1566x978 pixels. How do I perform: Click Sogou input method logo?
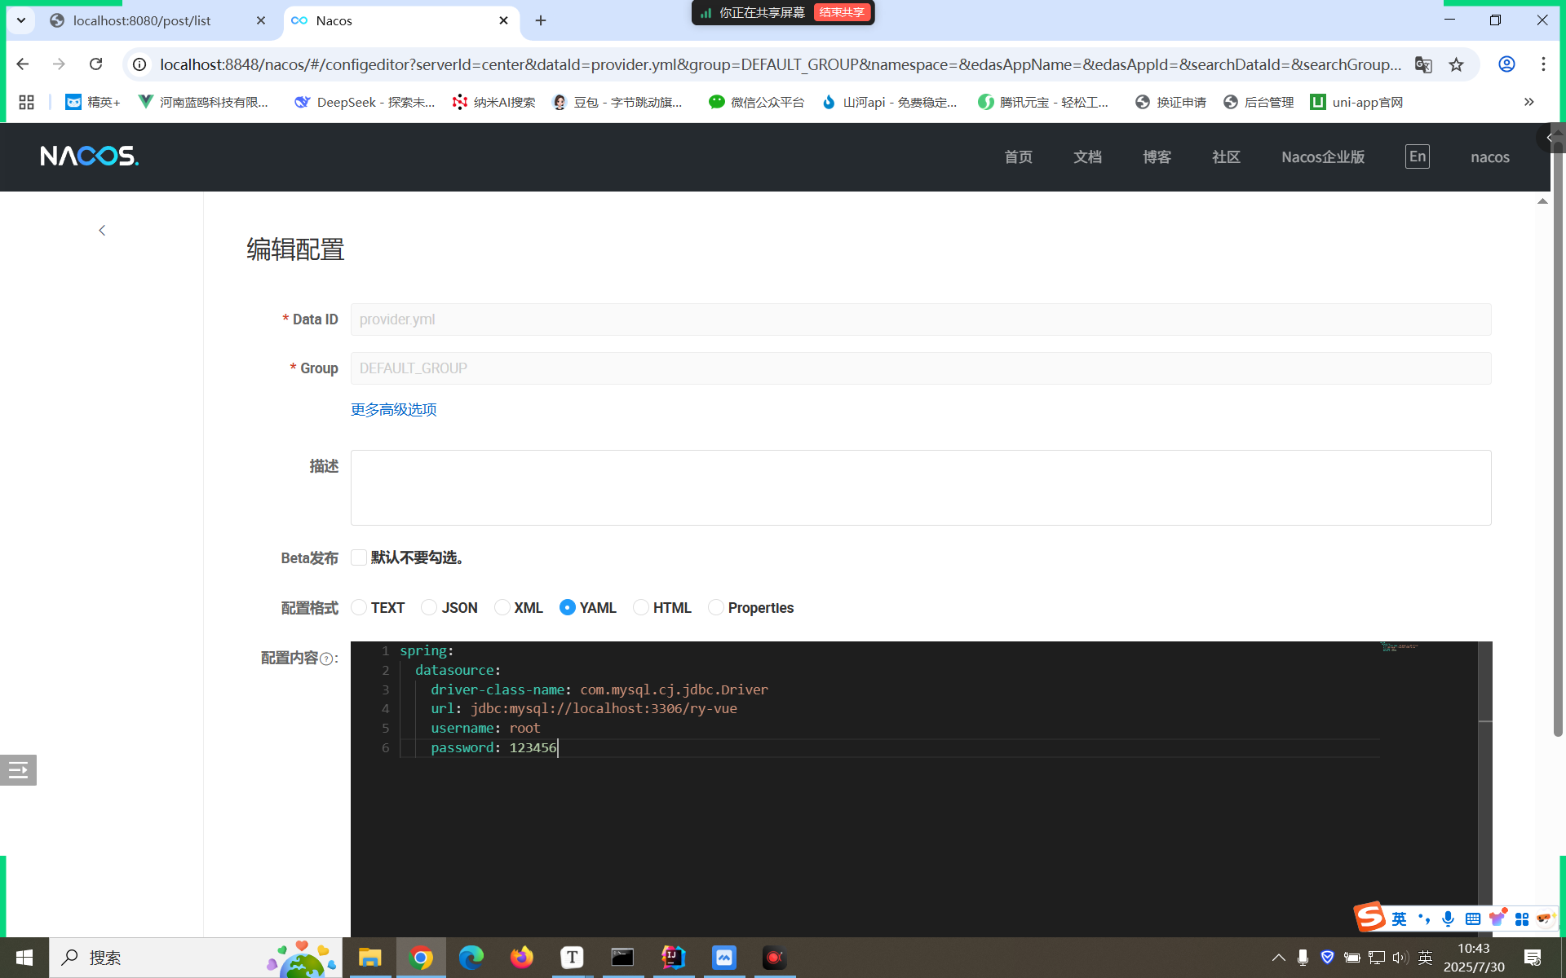coord(1370,917)
